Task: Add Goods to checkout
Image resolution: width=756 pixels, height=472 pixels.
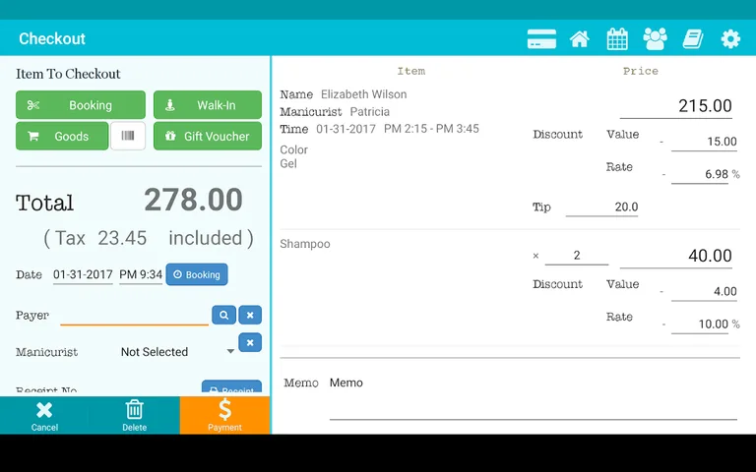Action: pyautogui.click(x=62, y=136)
